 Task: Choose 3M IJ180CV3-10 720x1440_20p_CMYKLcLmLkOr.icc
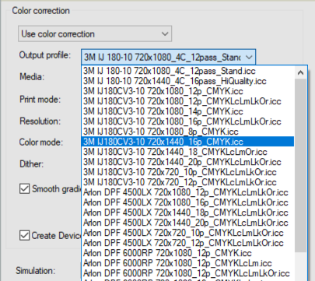point(188,162)
